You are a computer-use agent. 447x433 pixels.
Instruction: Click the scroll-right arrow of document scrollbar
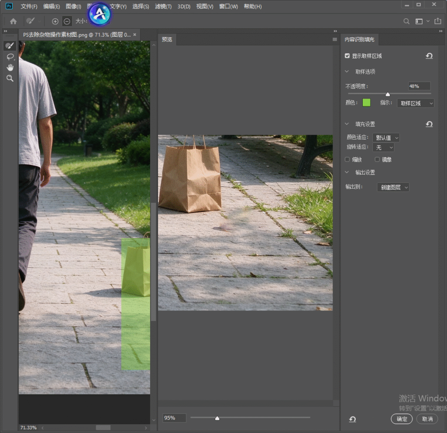(x=146, y=428)
